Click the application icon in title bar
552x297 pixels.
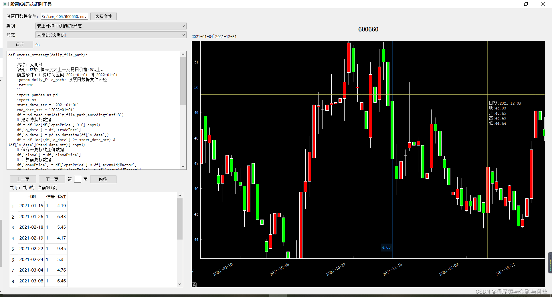click(6, 4)
